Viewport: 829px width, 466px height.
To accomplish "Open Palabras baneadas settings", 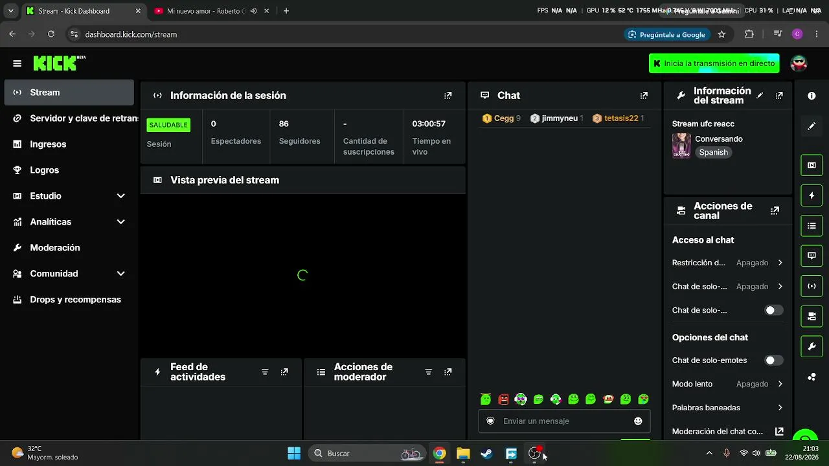I will click(728, 408).
